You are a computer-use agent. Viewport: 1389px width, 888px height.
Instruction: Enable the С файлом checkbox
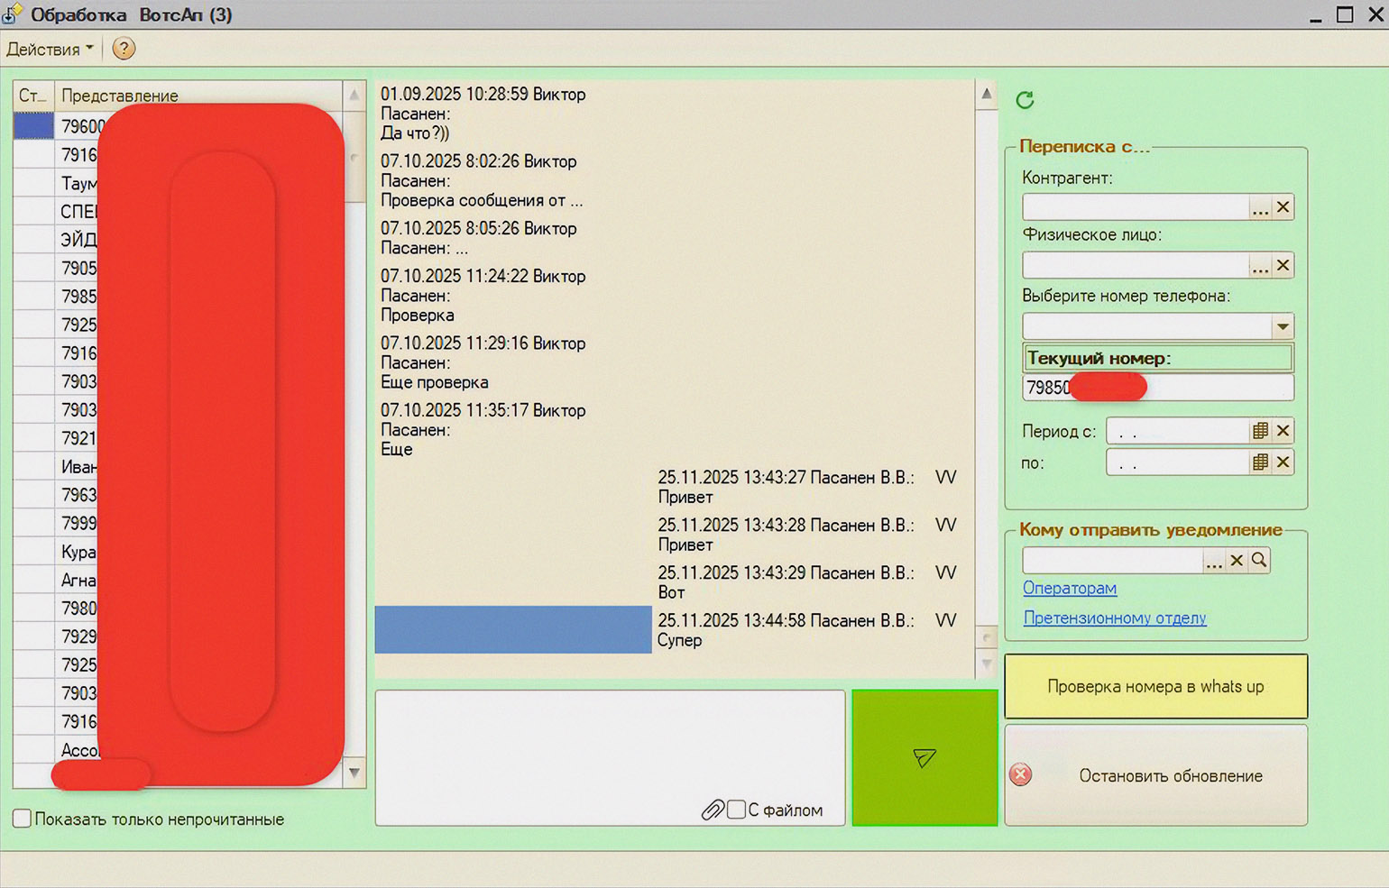click(737, 810)
